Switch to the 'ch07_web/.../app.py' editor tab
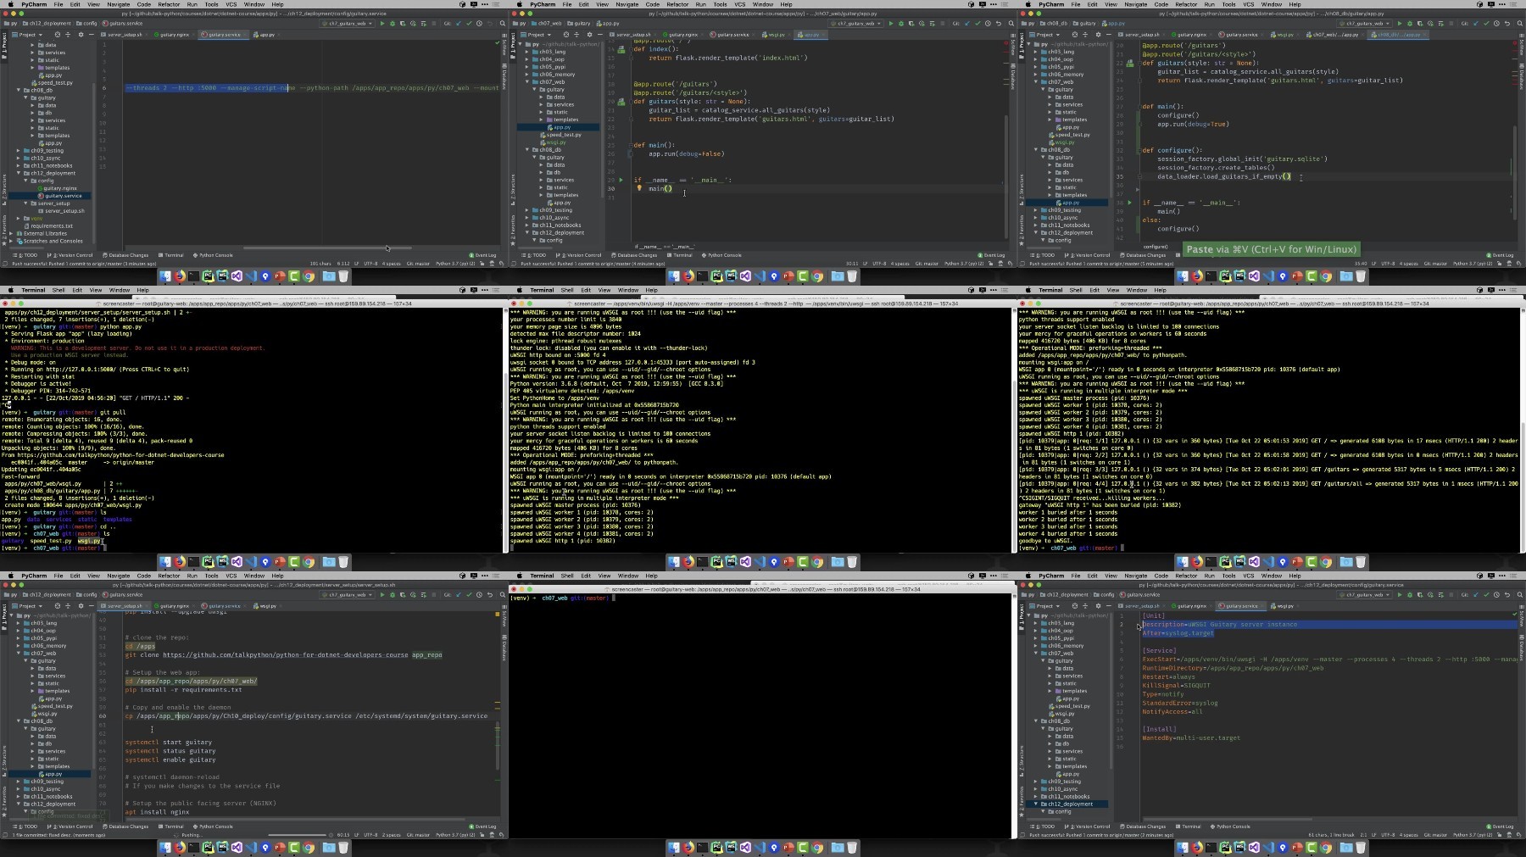Viewport: 1526px width, 857px height. coord(1333,35)
